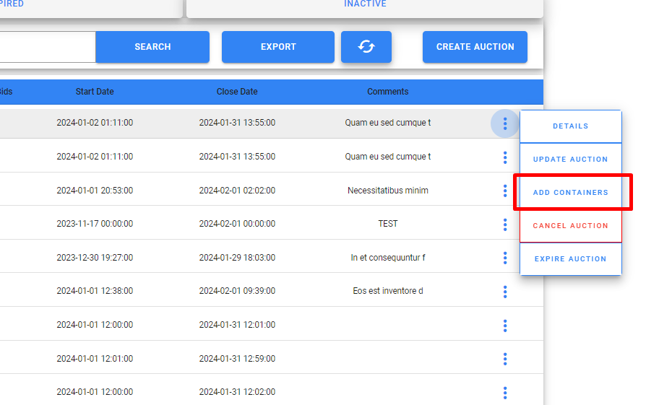Open three-dot menu for TEST auction row
Screen dimensions: 659x405
(504, 225)
